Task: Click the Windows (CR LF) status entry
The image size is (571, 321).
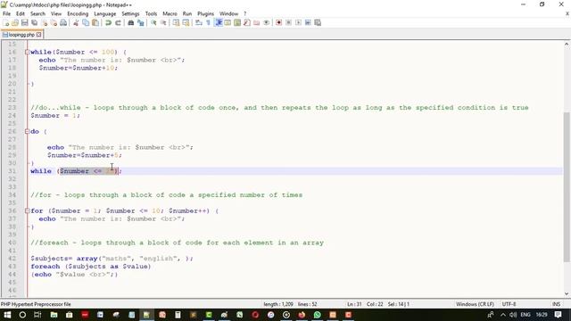Action: [x=475, y=304]
